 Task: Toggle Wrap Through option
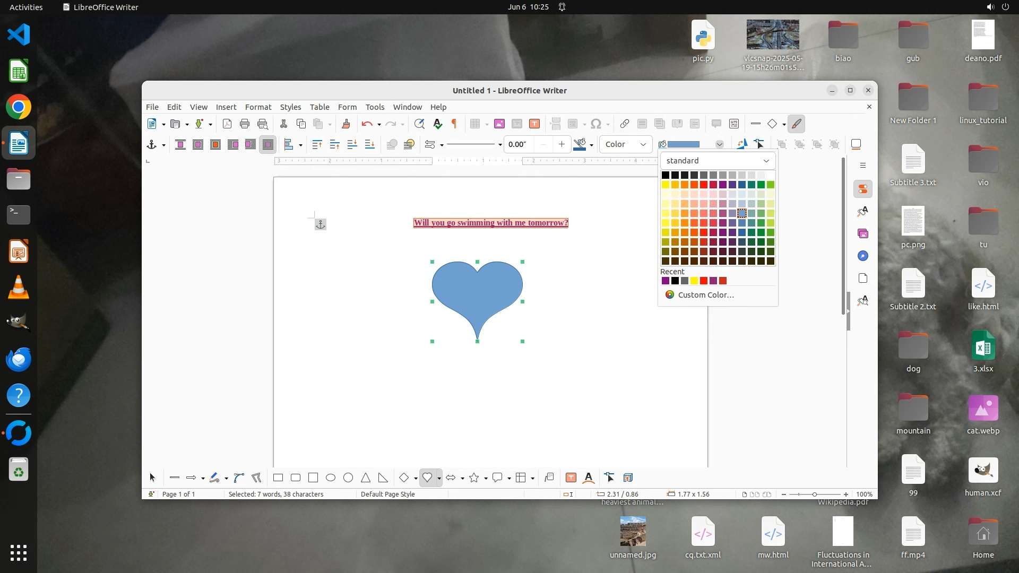[x=268, y=144]
